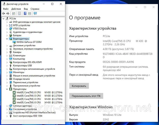The width and height of the screenshot is (159, 125).
Task: Click the 22H2 version value
Action: click(106, 119)
